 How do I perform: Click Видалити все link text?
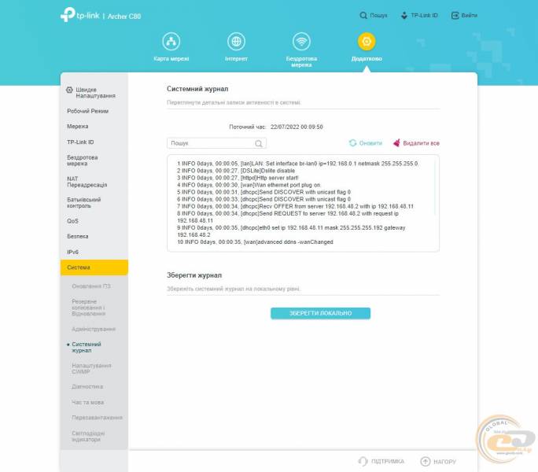[421, 143]
